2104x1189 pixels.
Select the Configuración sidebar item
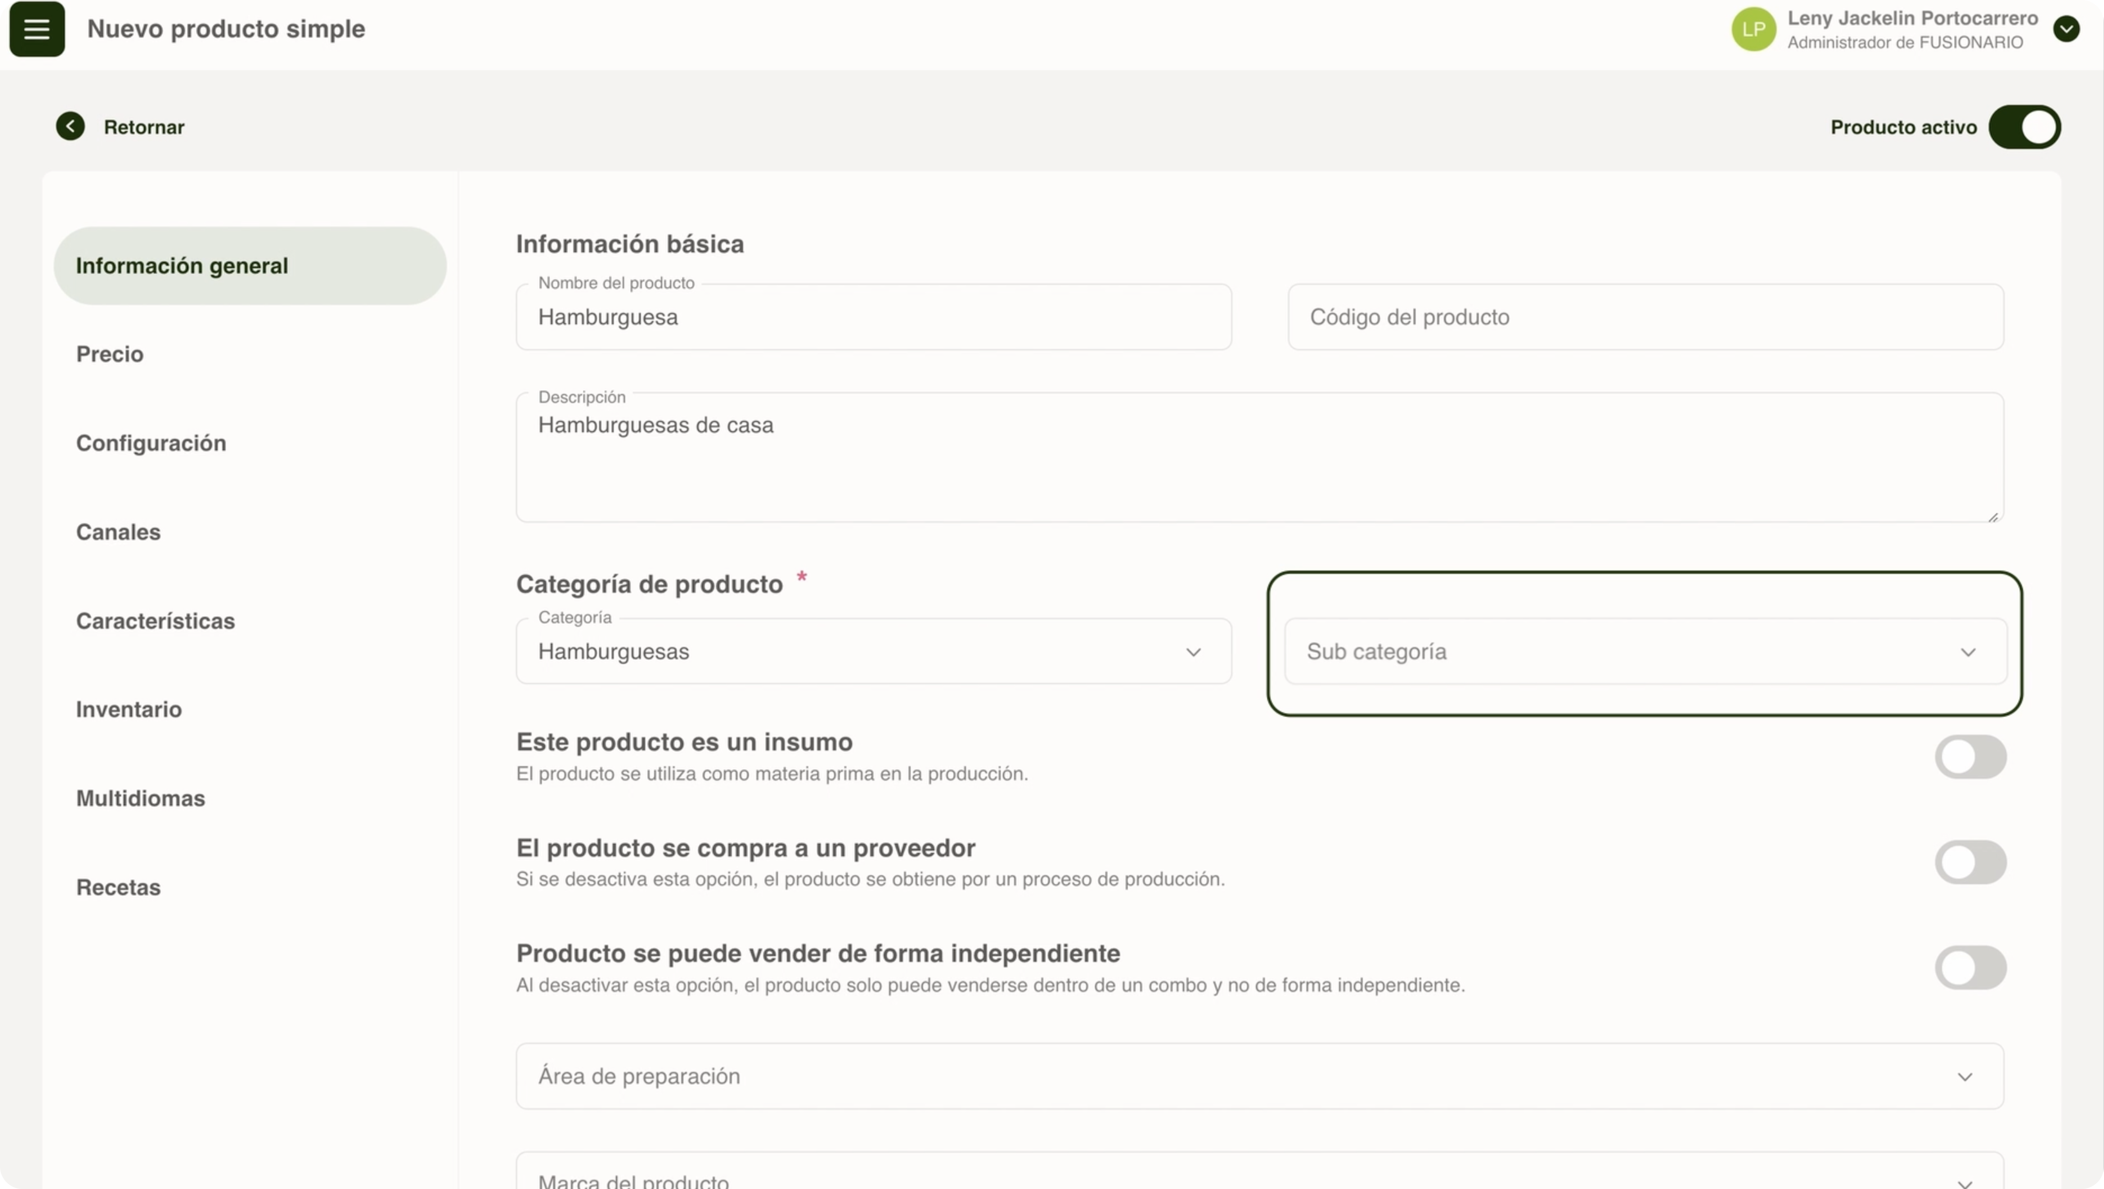click(x=150, y=443)
